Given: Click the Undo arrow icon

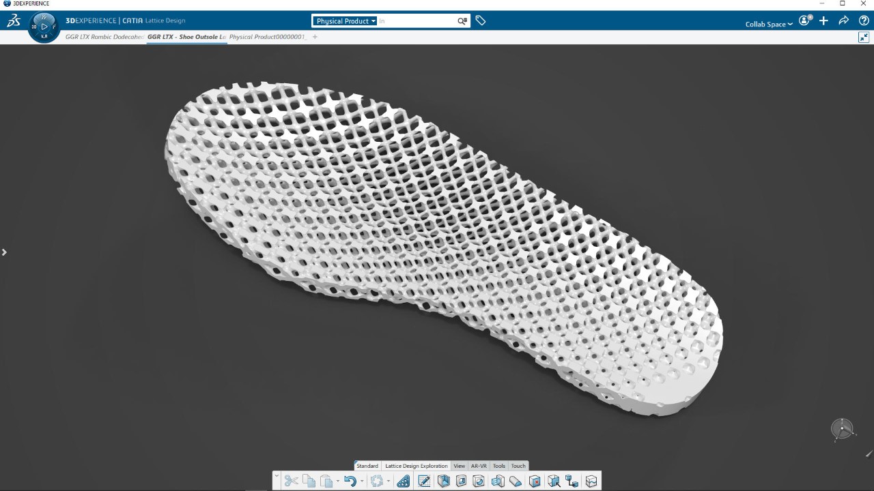Looking at the screenshot, I should 350,481.
